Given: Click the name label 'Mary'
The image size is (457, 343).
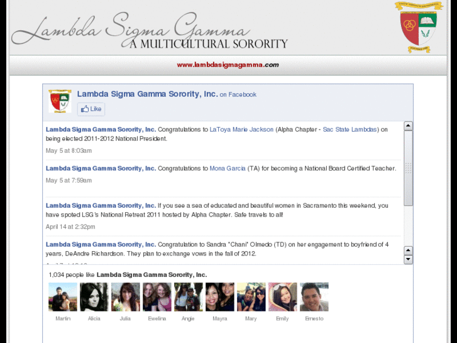Looking at the screenshot, I should point(251,318).
